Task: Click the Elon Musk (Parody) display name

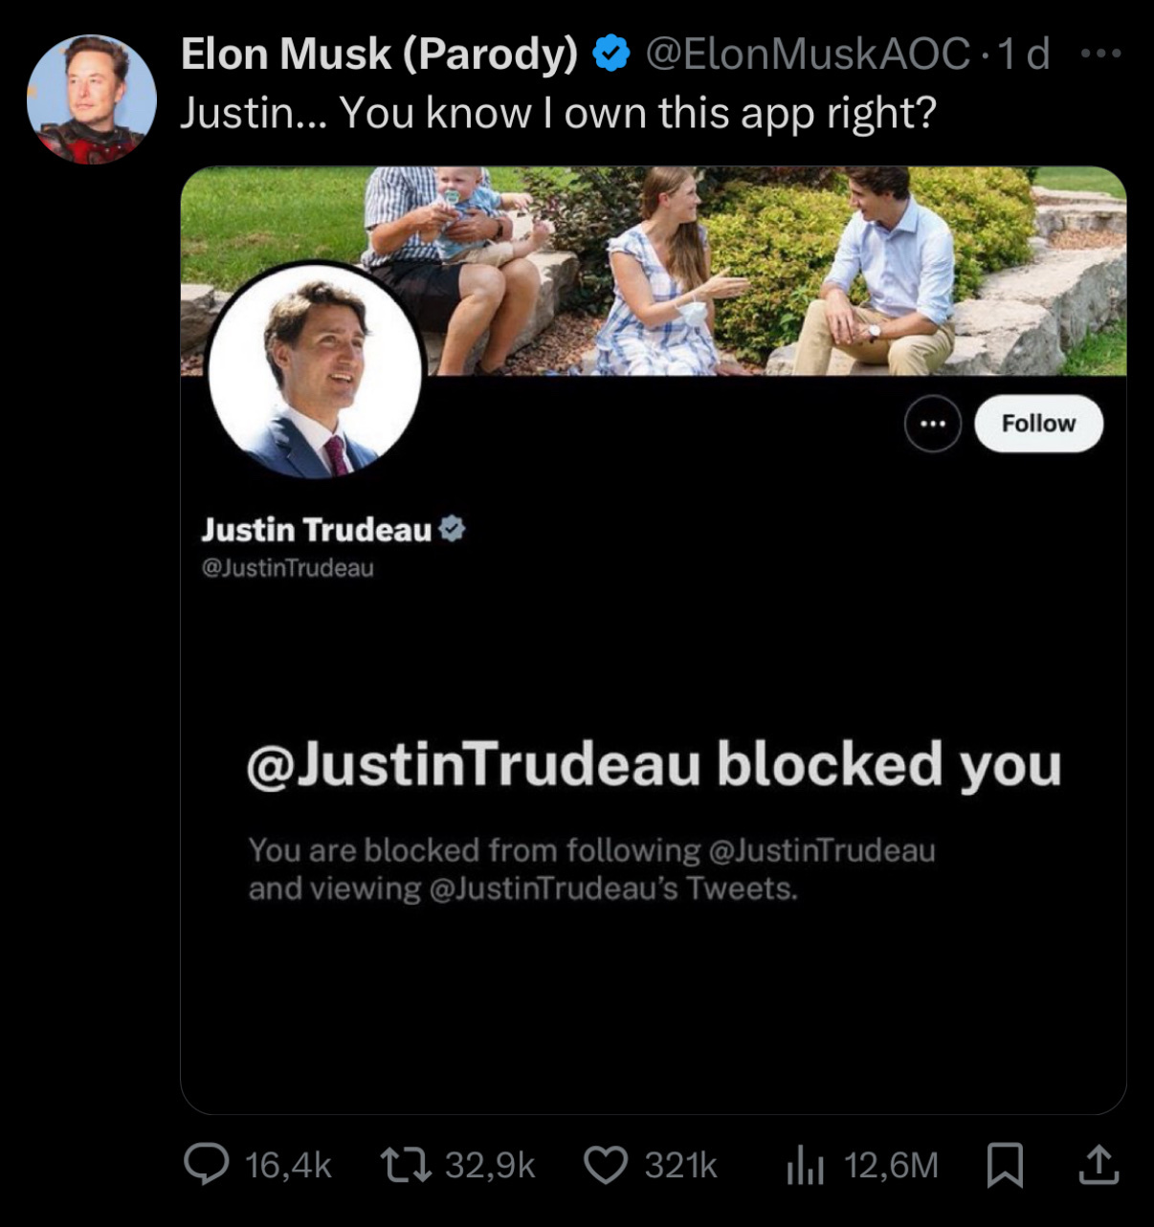Action: click(x=379, y=55)
